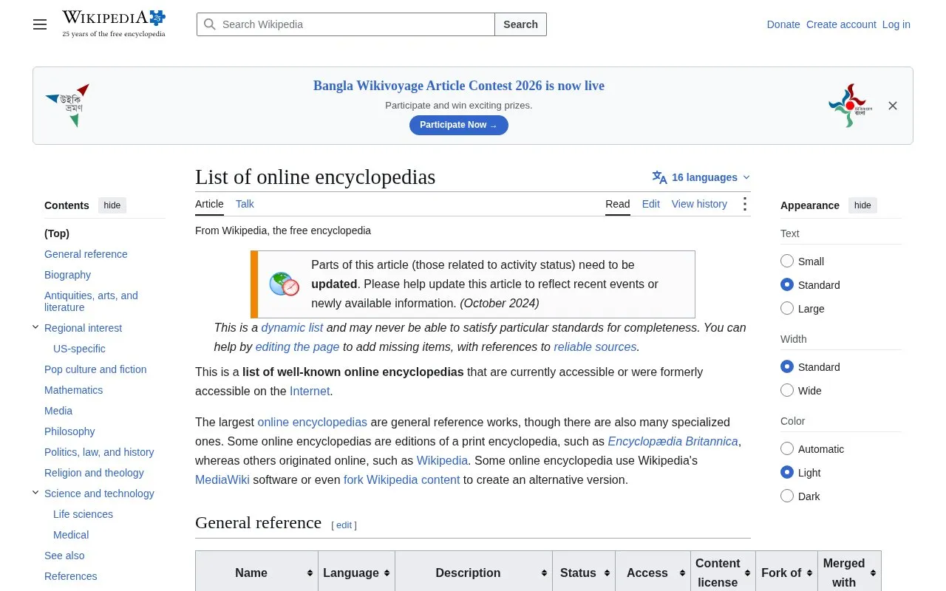Jump to Philosophy in Contents
Viewport: 946px width, 591px height.
[x=69, y=431]
